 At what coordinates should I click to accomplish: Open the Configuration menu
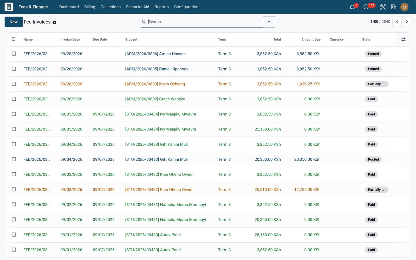pyautogui.click(x=186, y=7)
